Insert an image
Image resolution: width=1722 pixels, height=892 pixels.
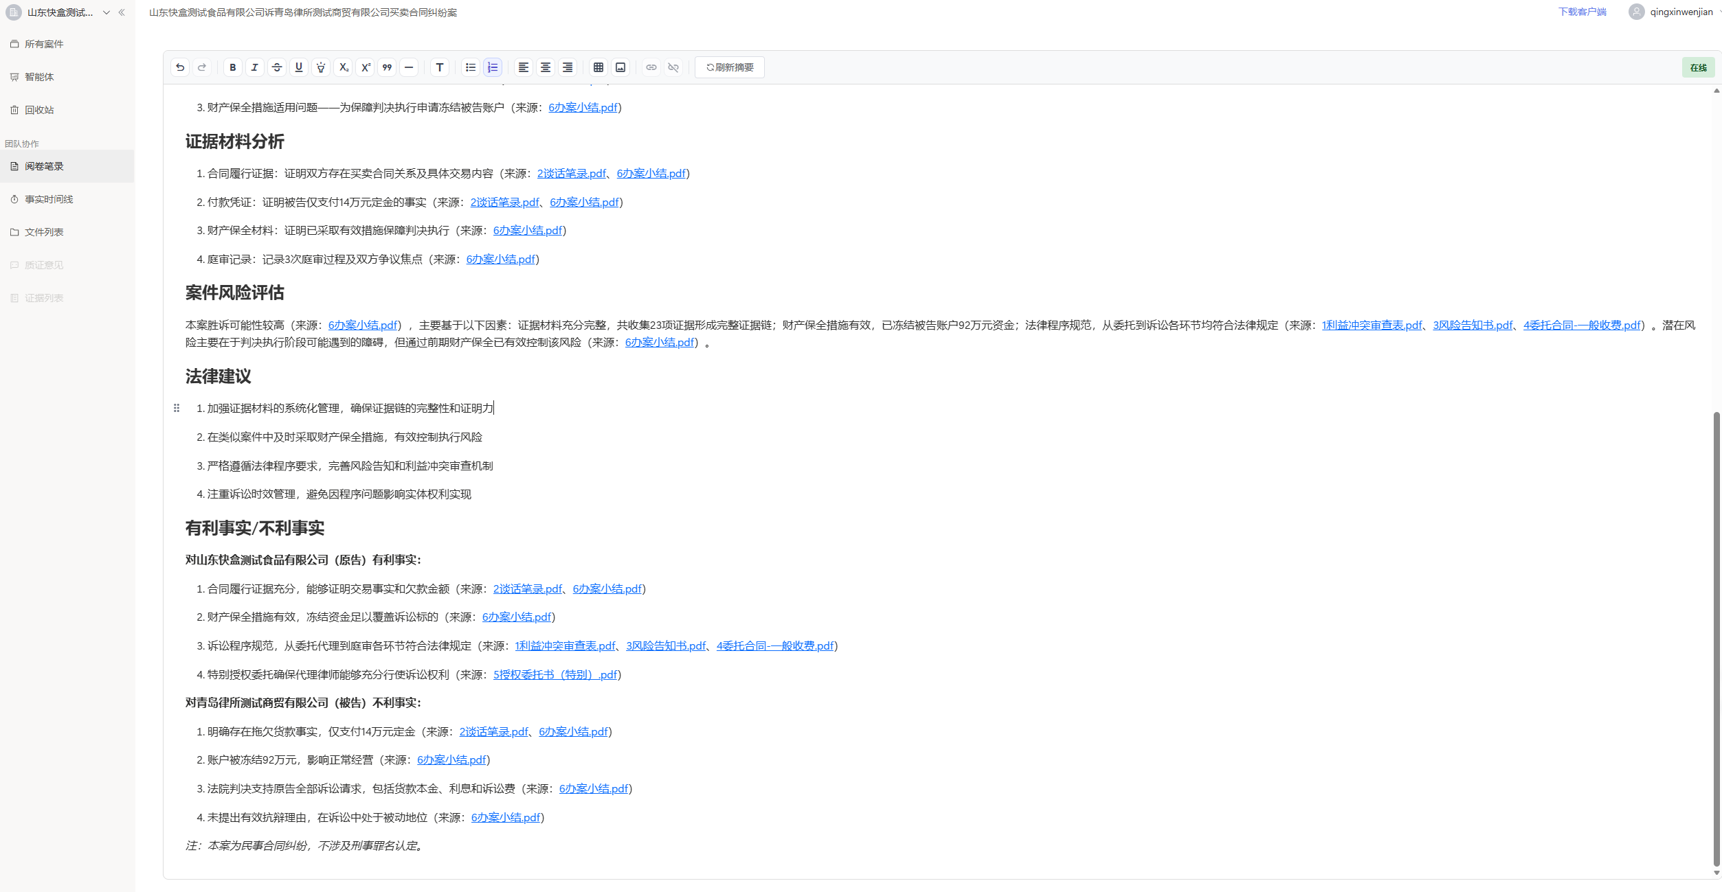coord(620,67)
